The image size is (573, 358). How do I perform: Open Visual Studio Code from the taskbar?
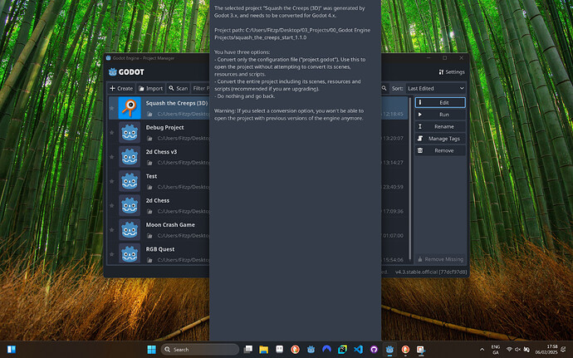point(358,350)
